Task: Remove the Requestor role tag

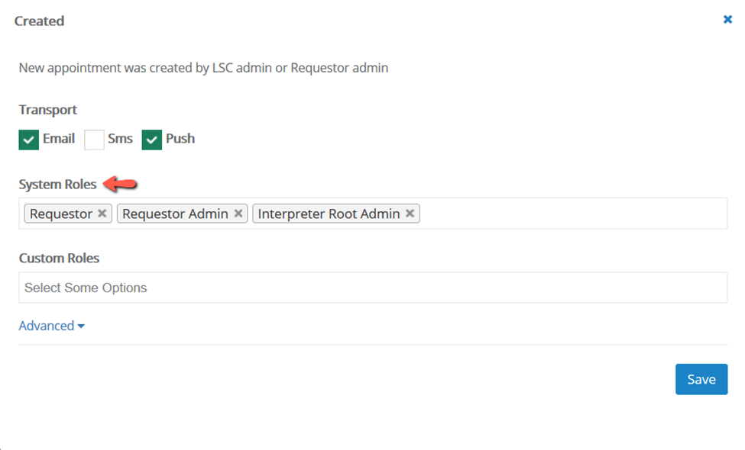Action: click(x=102, y=214)
